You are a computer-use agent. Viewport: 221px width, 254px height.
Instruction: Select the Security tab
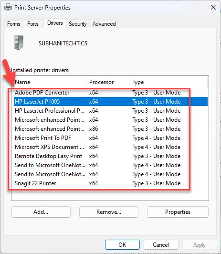(78, 24)
